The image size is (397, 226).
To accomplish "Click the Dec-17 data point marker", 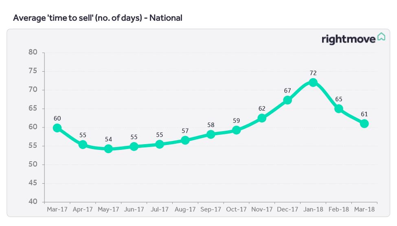I will tap(287, 100).
